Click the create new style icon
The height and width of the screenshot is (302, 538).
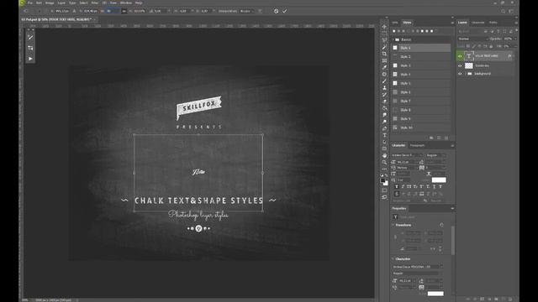[x=439, y=138]
